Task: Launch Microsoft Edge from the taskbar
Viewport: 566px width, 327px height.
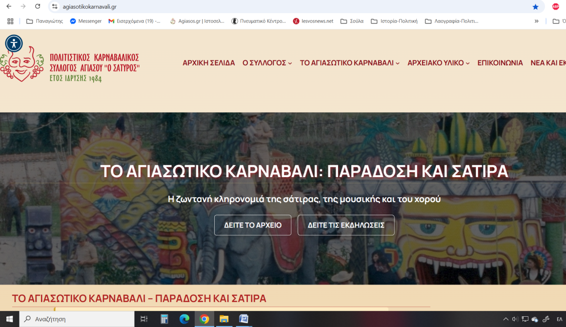Action: point(184,319)
